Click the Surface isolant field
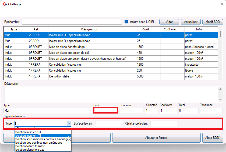Viewport: 226px width, 152px height. coord(109,123)
